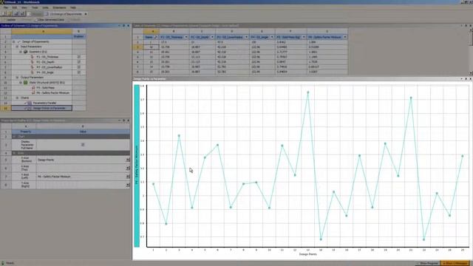
Task: Click the P4 - DS_Angle parameter icon
Action: (x=33, y=72)
